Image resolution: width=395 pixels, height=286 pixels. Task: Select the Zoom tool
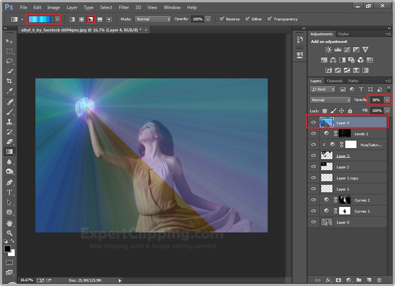[x=9, y=233]
